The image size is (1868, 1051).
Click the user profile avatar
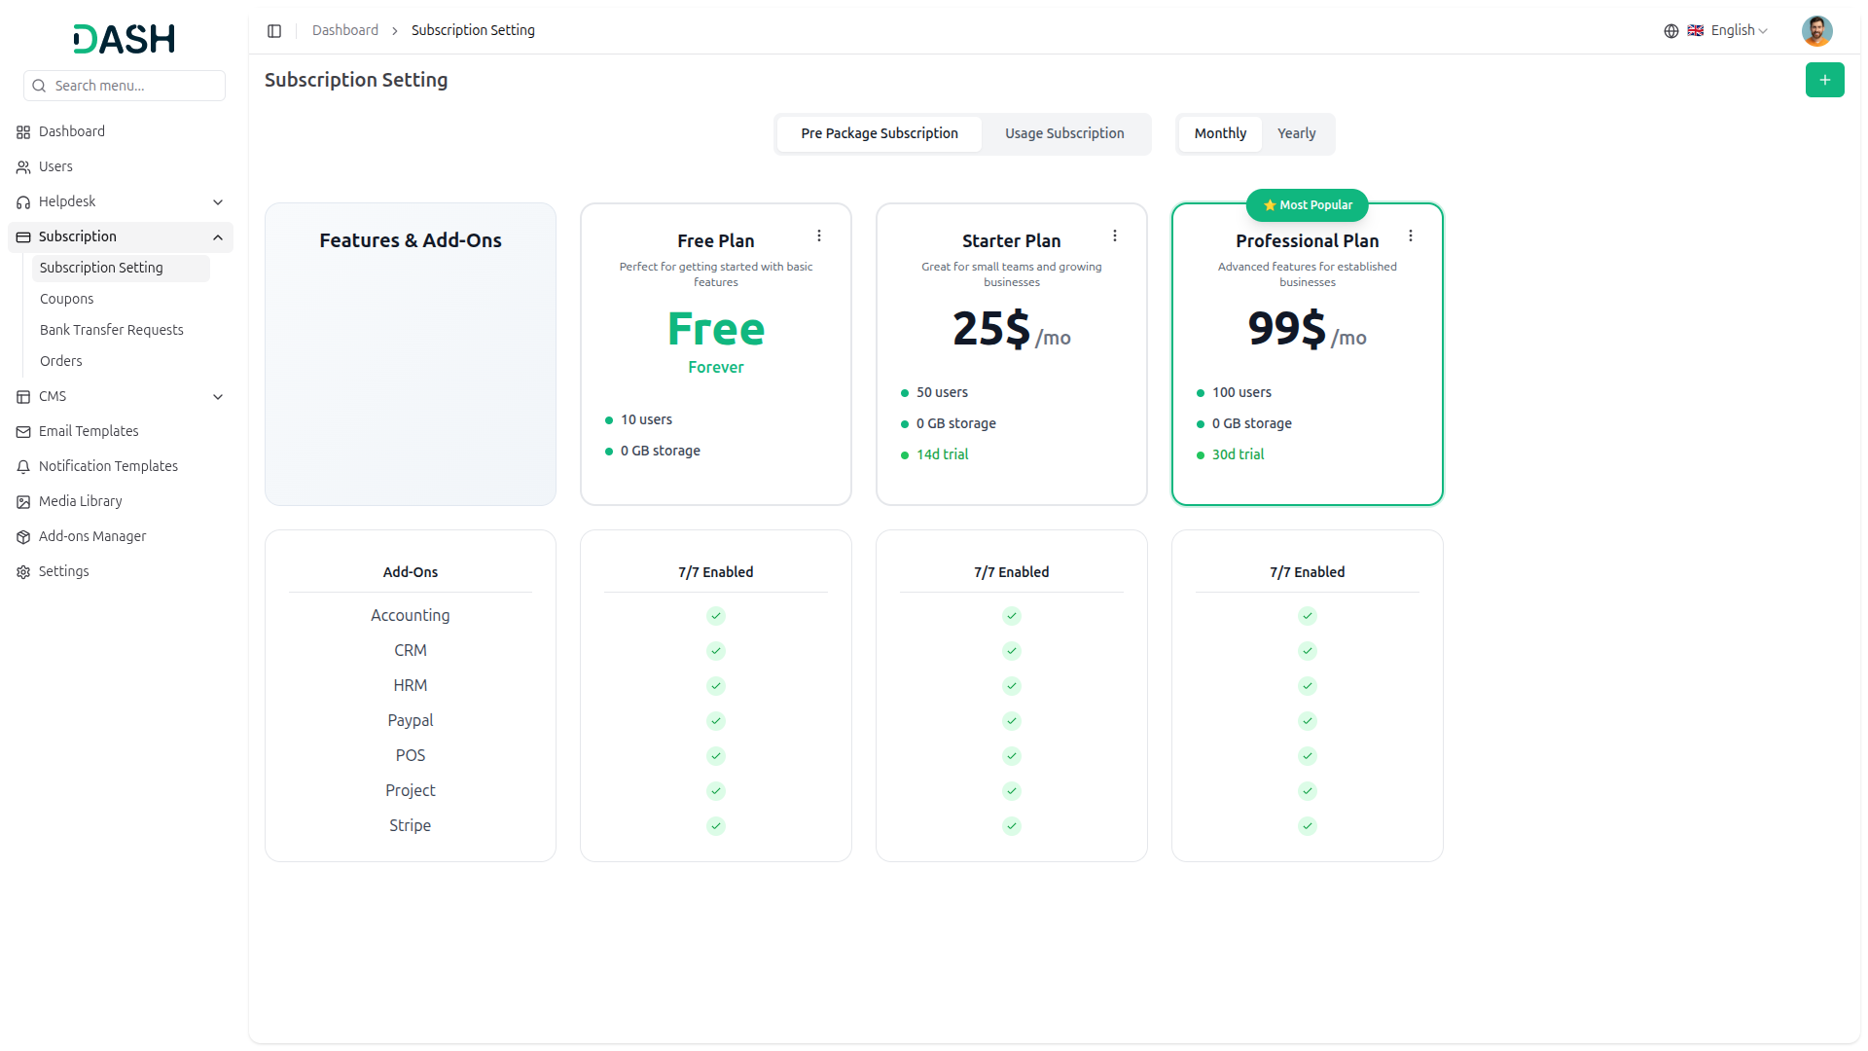click(x=1816, y=31)
